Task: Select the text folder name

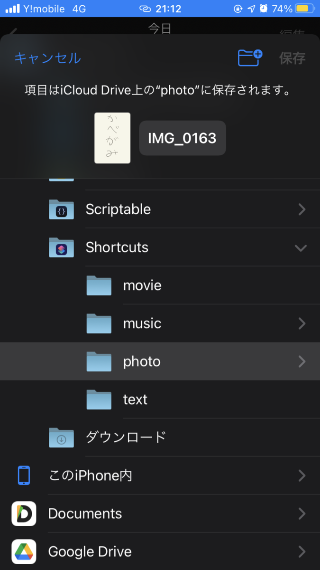Action: click(x=135, y=399)
